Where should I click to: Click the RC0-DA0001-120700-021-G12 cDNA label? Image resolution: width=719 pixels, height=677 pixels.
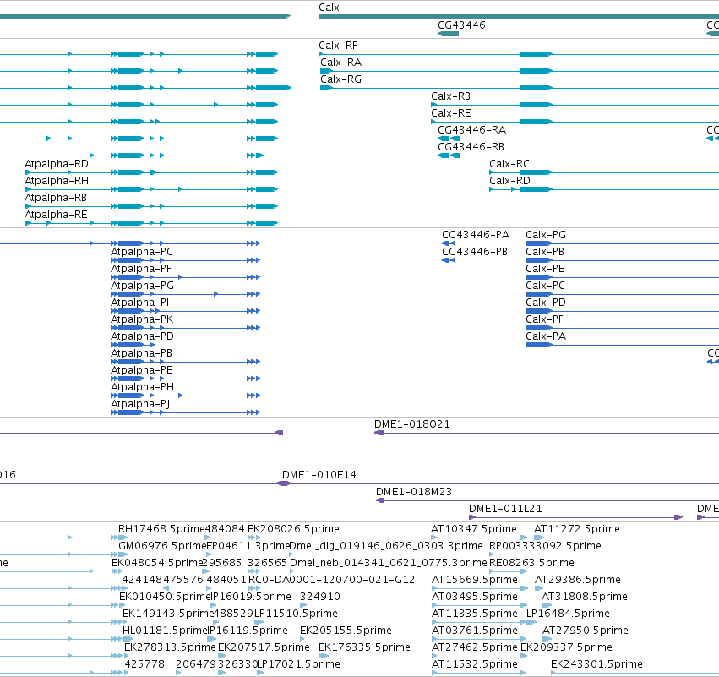(x=331, y=580)
